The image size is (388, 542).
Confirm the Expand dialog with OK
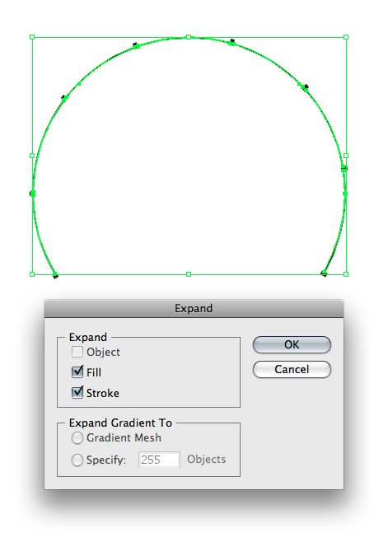click(292, 344)
